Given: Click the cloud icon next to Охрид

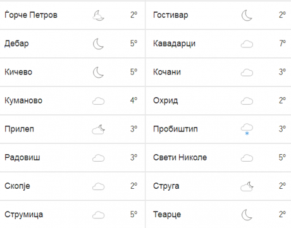Looking at the screenshot, I should (x=247, y=101).
